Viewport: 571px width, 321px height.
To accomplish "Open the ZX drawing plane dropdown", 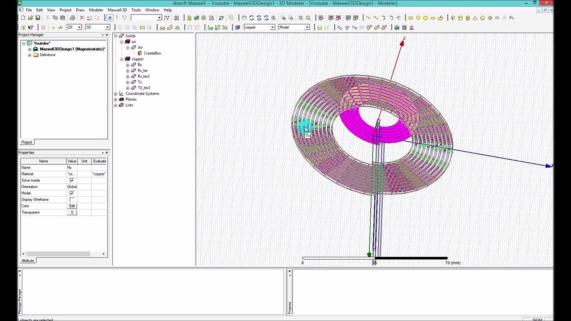I will point(79,28).
